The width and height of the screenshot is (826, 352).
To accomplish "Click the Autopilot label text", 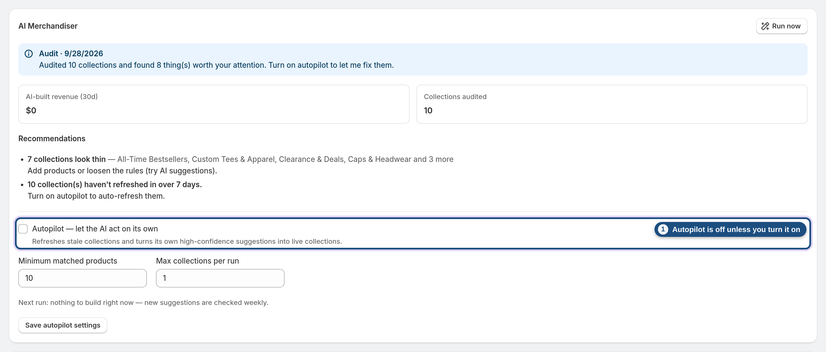I will pyautogui.click(x=95, y=229).
